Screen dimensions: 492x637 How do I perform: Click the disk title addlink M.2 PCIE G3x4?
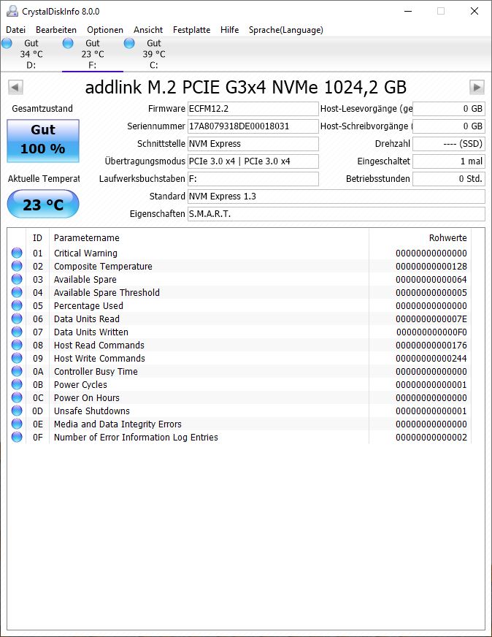[245, 87]
